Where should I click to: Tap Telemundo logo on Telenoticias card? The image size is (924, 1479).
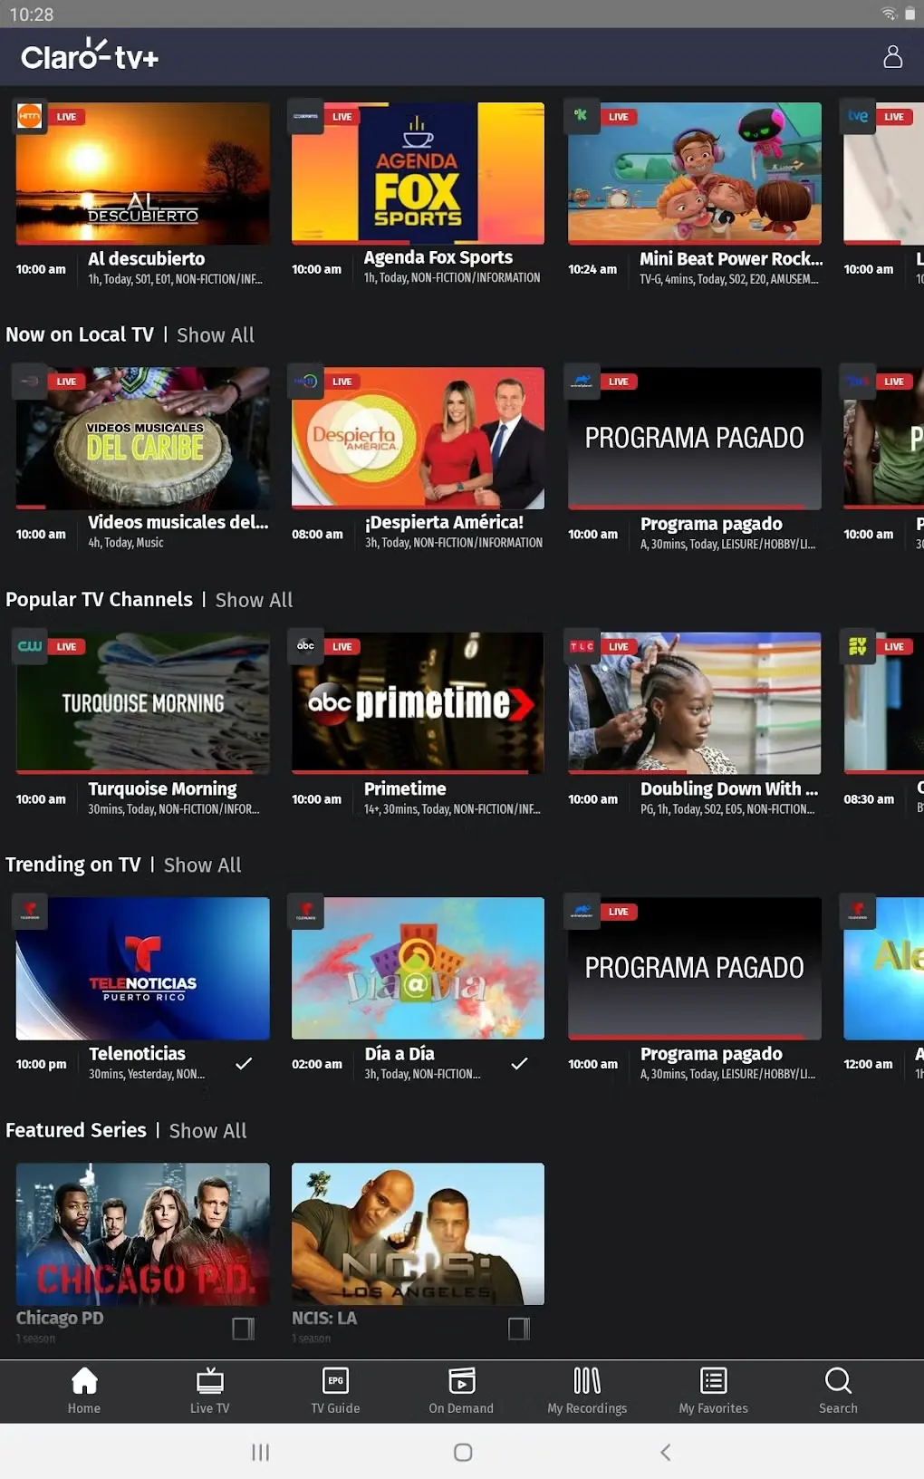pyautogui.click(x=30, y=911)
